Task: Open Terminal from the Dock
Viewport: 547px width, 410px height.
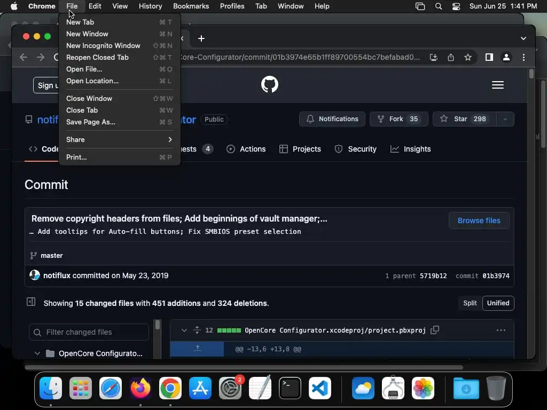Action: pos(290,388)
